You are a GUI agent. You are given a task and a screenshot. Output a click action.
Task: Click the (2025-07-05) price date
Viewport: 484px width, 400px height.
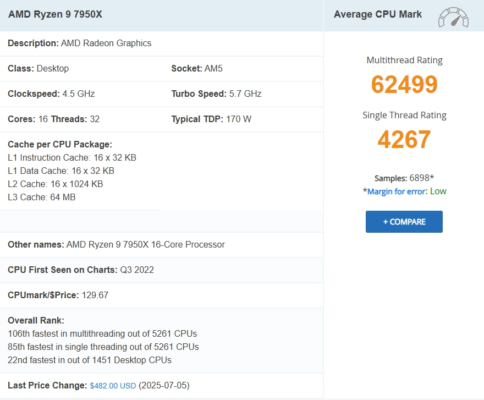point(164,386)
